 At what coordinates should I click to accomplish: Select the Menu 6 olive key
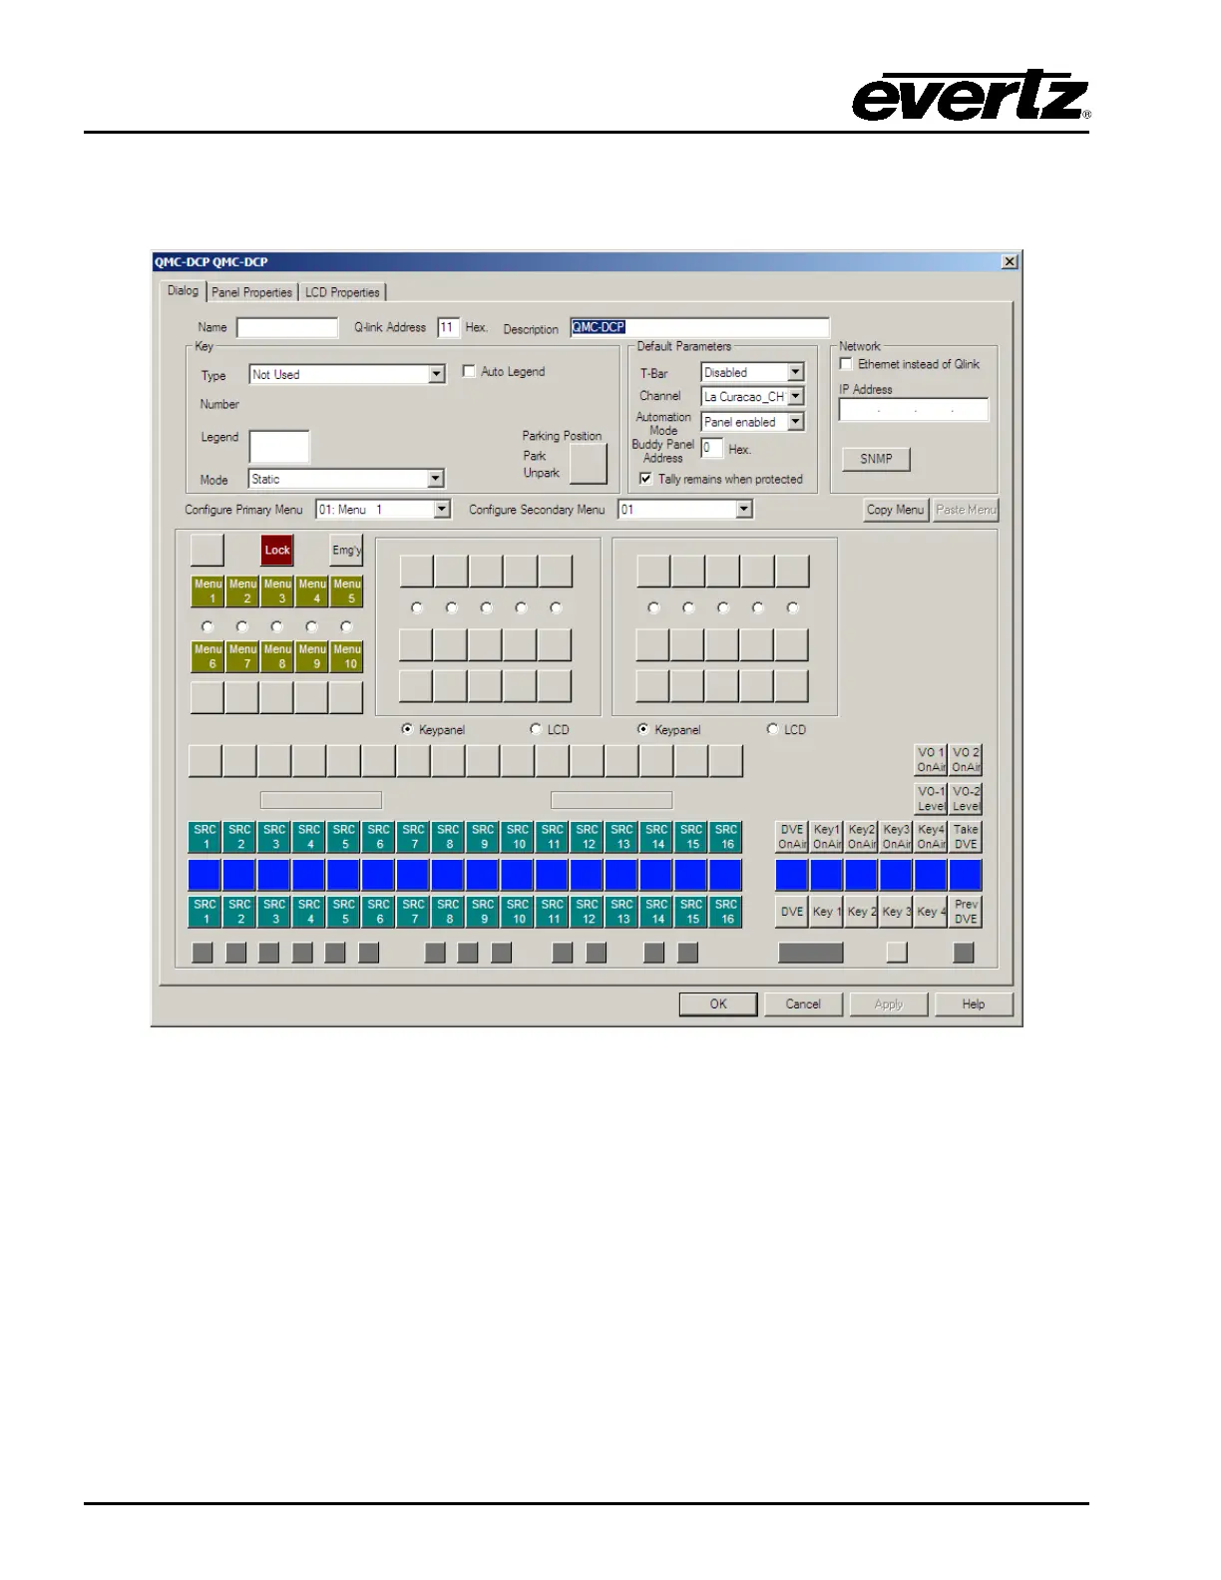[x=207, y=656]
